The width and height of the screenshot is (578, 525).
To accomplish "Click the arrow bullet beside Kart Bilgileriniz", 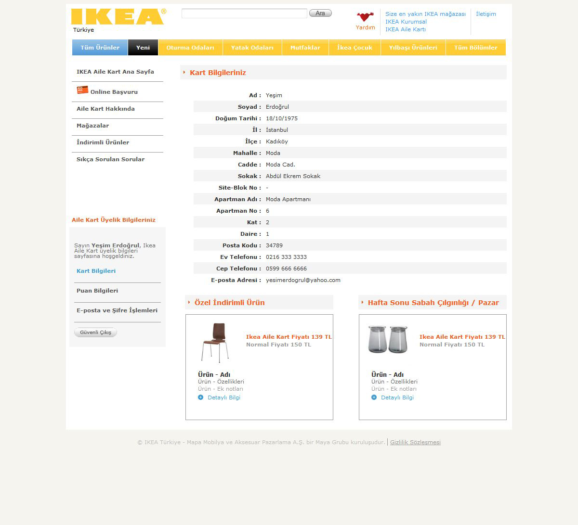I will (184, 72).
